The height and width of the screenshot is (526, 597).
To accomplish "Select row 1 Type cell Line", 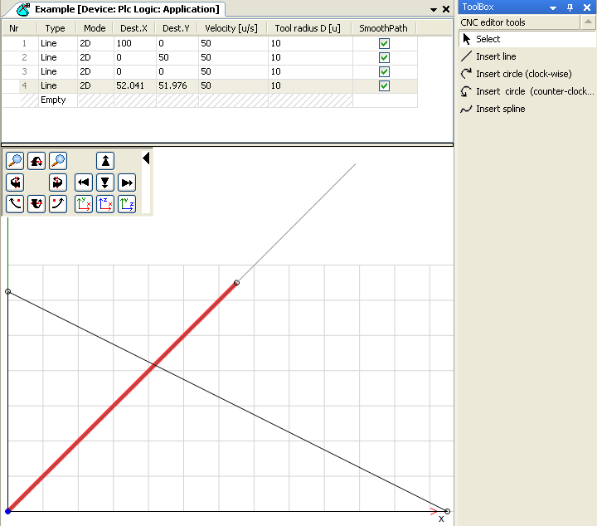I will pos(58,43).
